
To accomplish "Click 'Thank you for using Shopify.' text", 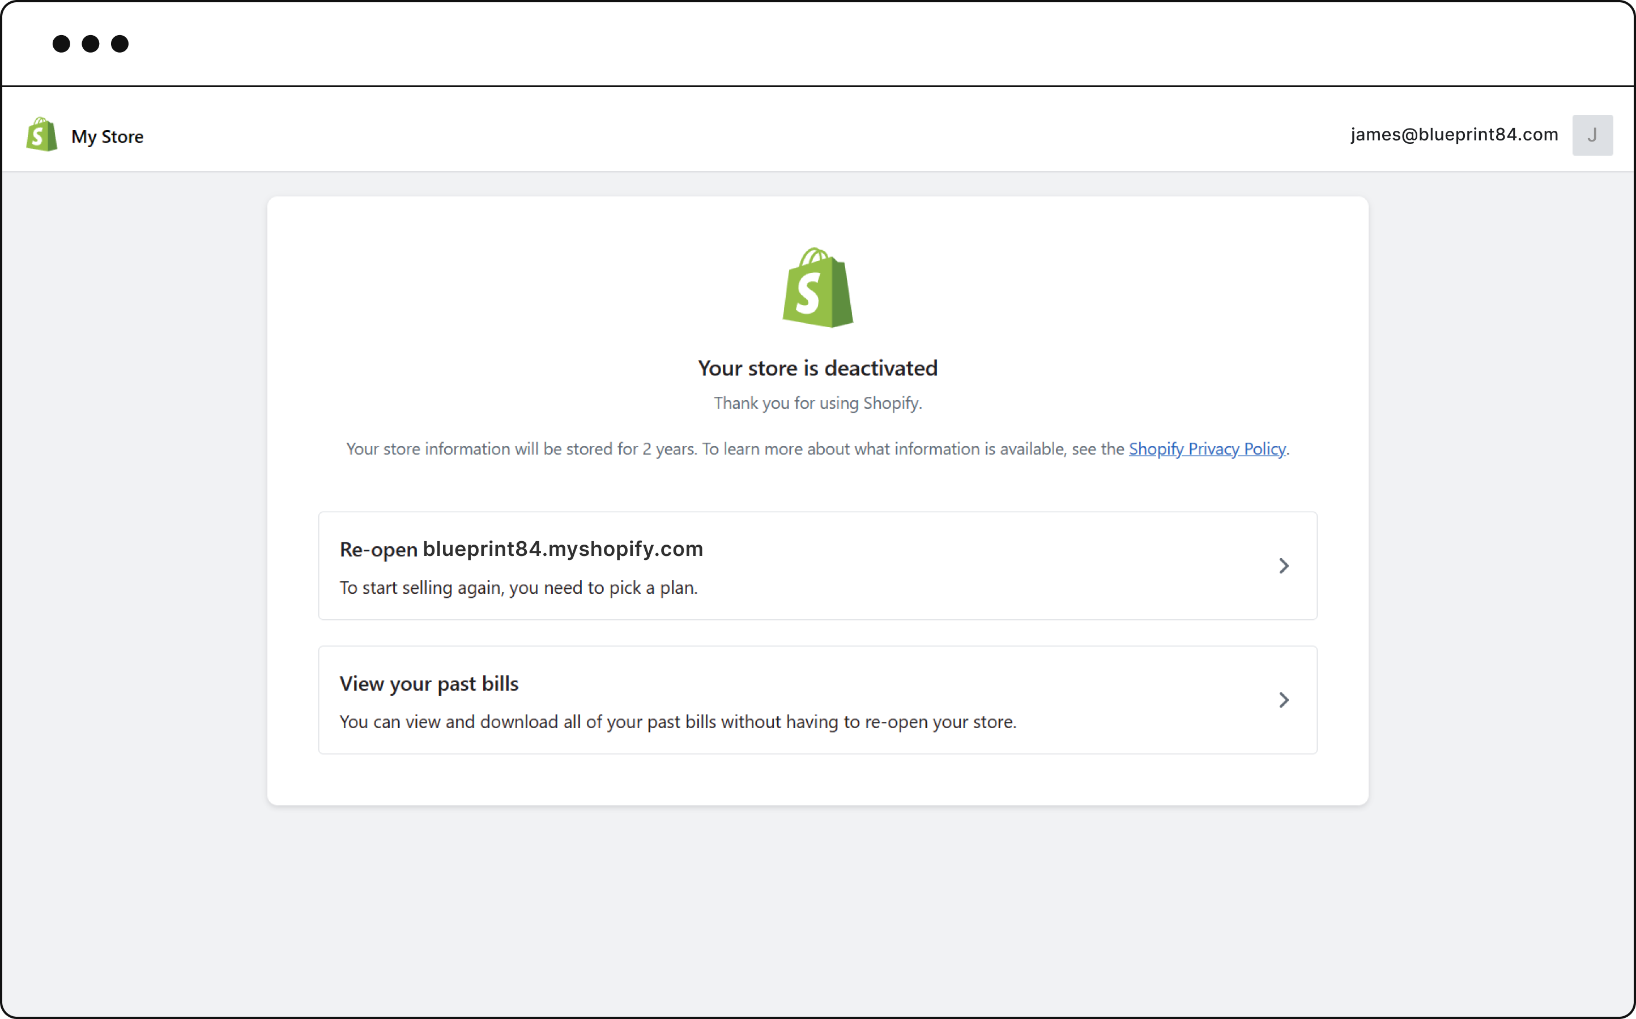I will 818,403.
